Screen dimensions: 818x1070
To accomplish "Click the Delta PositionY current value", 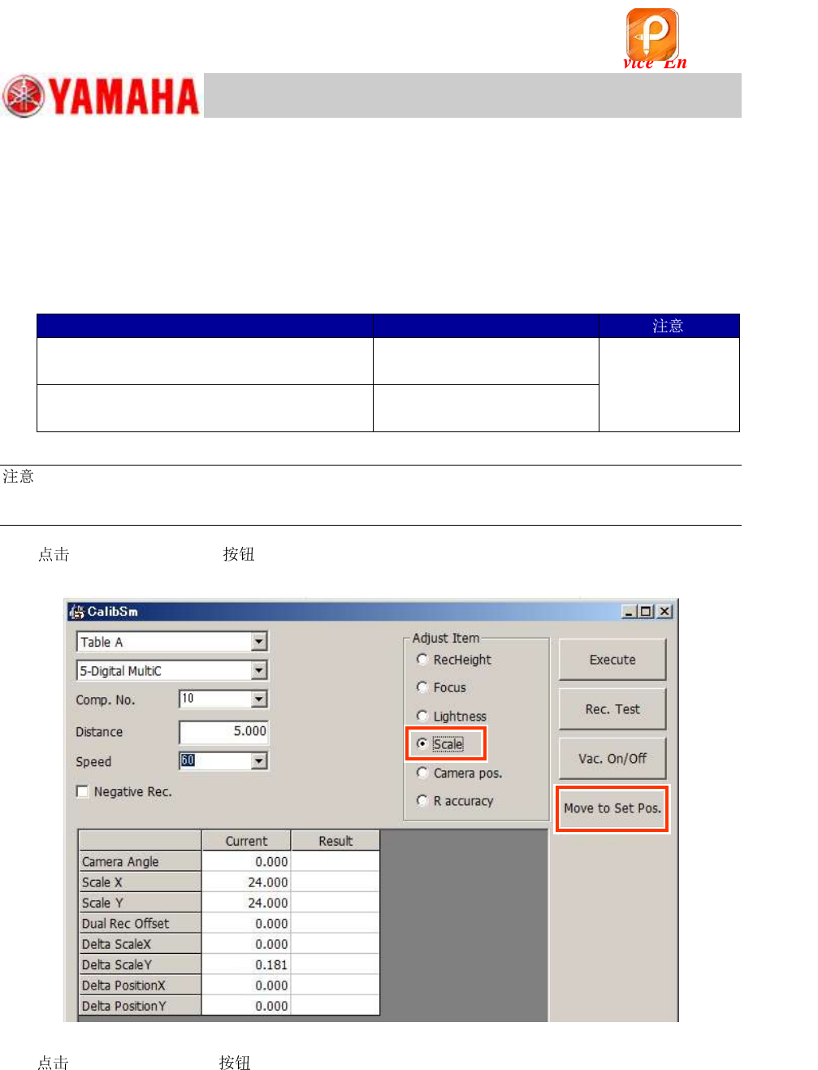I will [246, 1006].
